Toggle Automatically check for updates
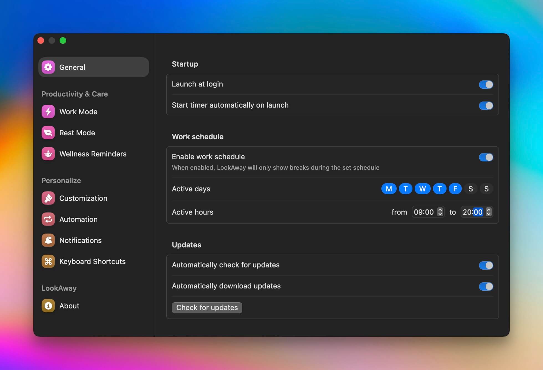 point(486,265)
